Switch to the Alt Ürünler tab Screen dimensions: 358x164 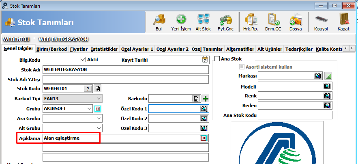point(270,49)
